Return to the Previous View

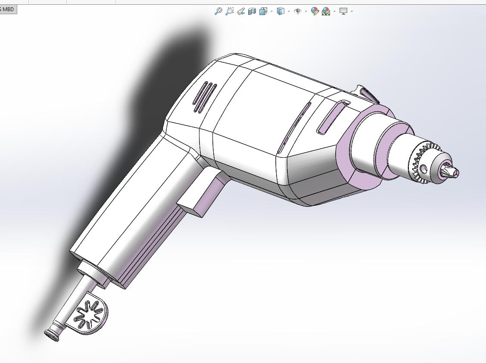241,12
